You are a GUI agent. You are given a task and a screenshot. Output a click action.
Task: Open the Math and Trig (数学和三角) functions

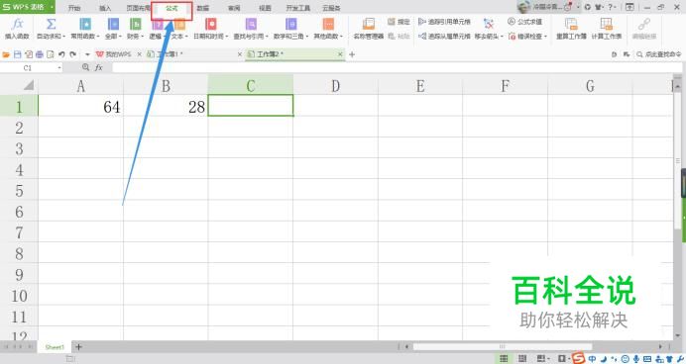point(290,29)
